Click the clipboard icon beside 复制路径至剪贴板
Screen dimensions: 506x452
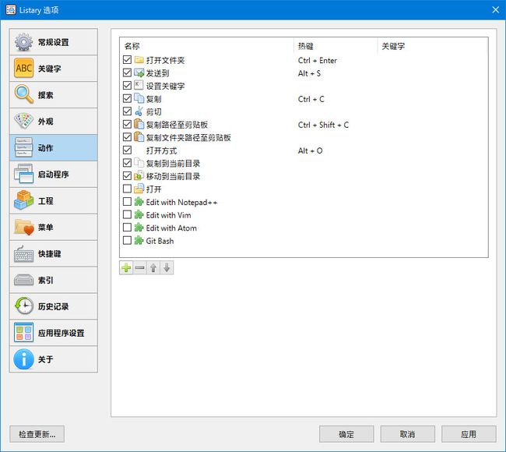click(139, 125)
